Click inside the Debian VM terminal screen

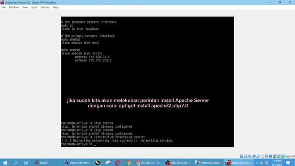point(147,82)
